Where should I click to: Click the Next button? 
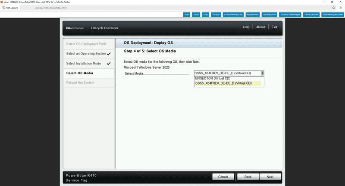click(x=270, y=177)
